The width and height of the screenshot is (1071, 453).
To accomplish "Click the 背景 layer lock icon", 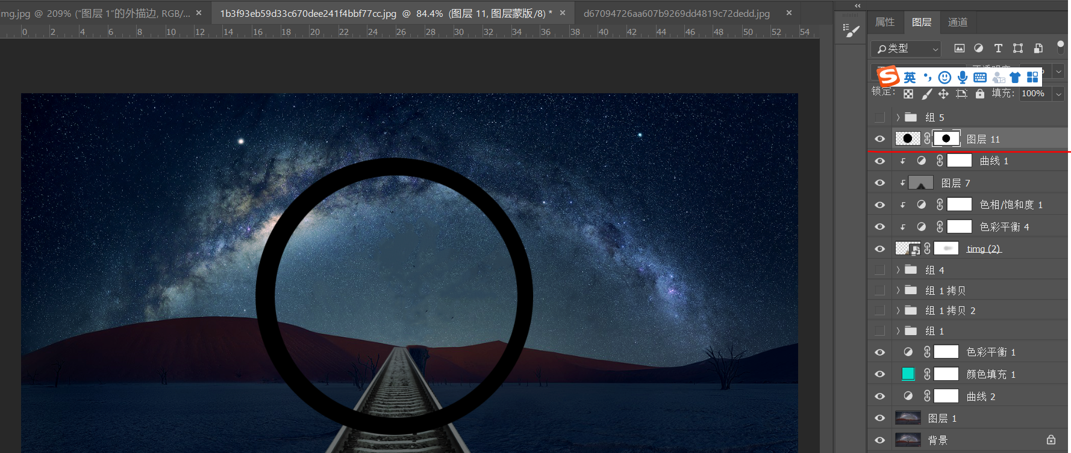I will point(1051,440).
